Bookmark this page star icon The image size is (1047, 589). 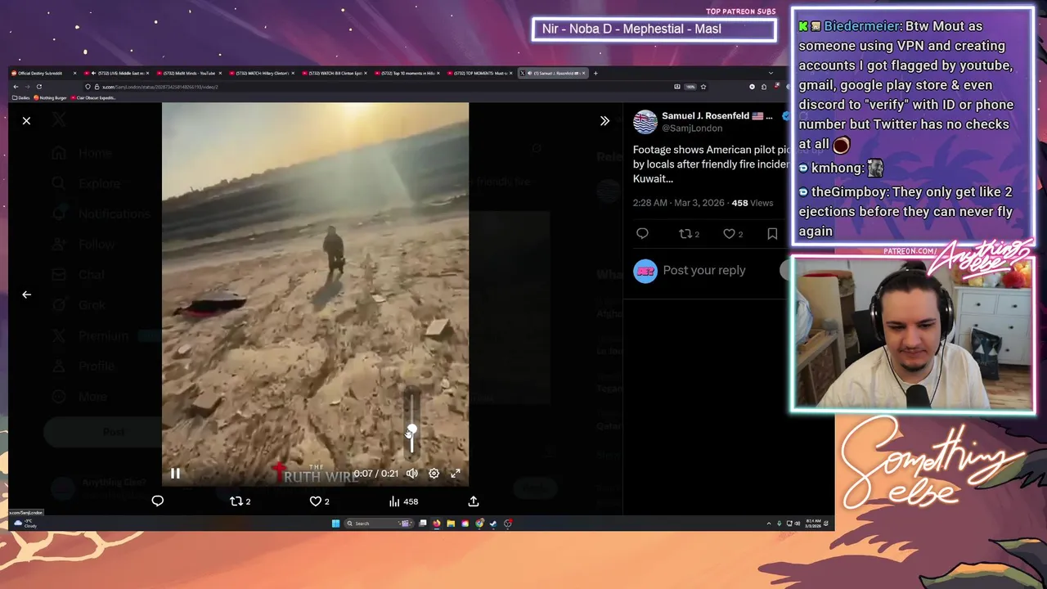(703, 87)
